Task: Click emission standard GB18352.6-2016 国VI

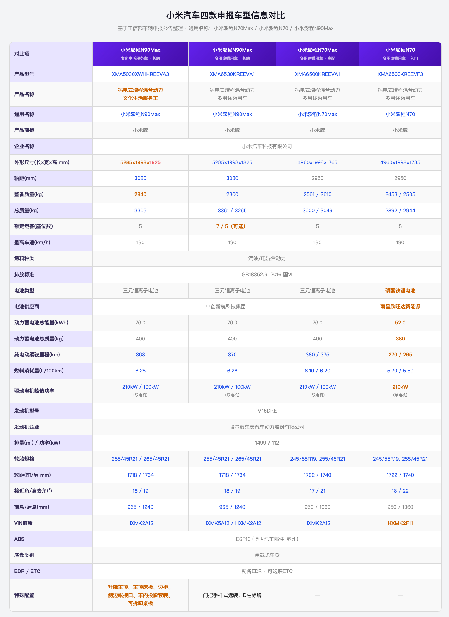Action: click(267, 275)
